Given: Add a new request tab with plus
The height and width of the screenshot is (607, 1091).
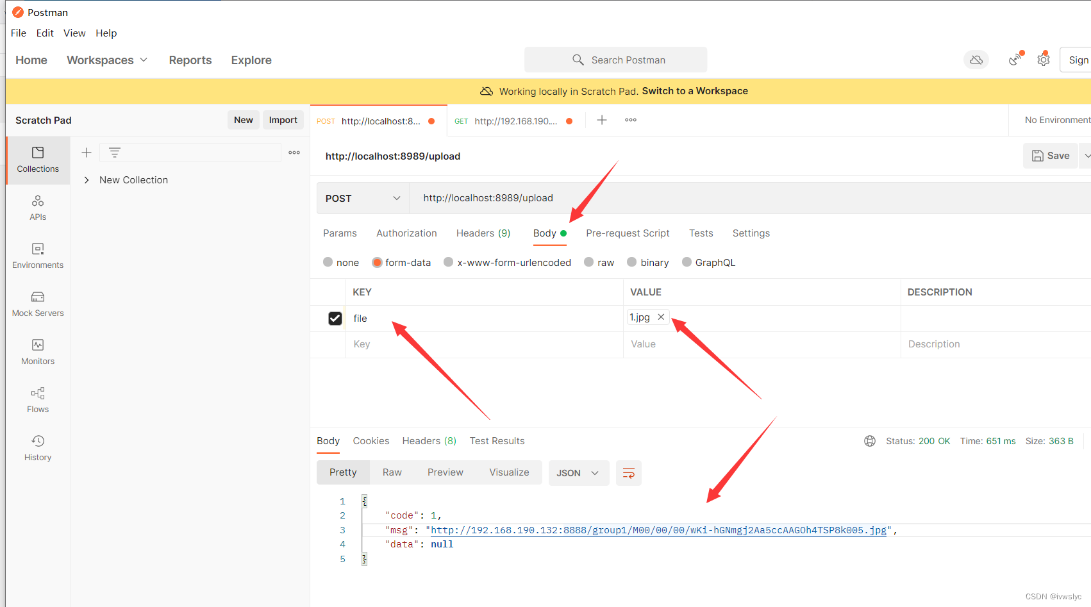Looking at the screenshot, I should coord(602,120).
